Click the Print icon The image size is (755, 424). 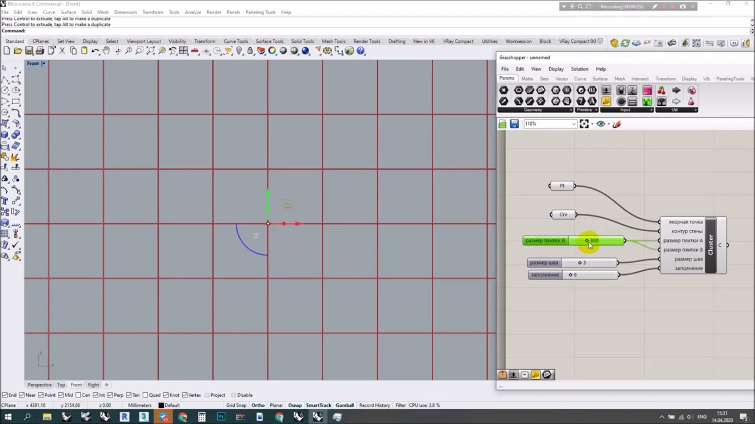[40, 51]
